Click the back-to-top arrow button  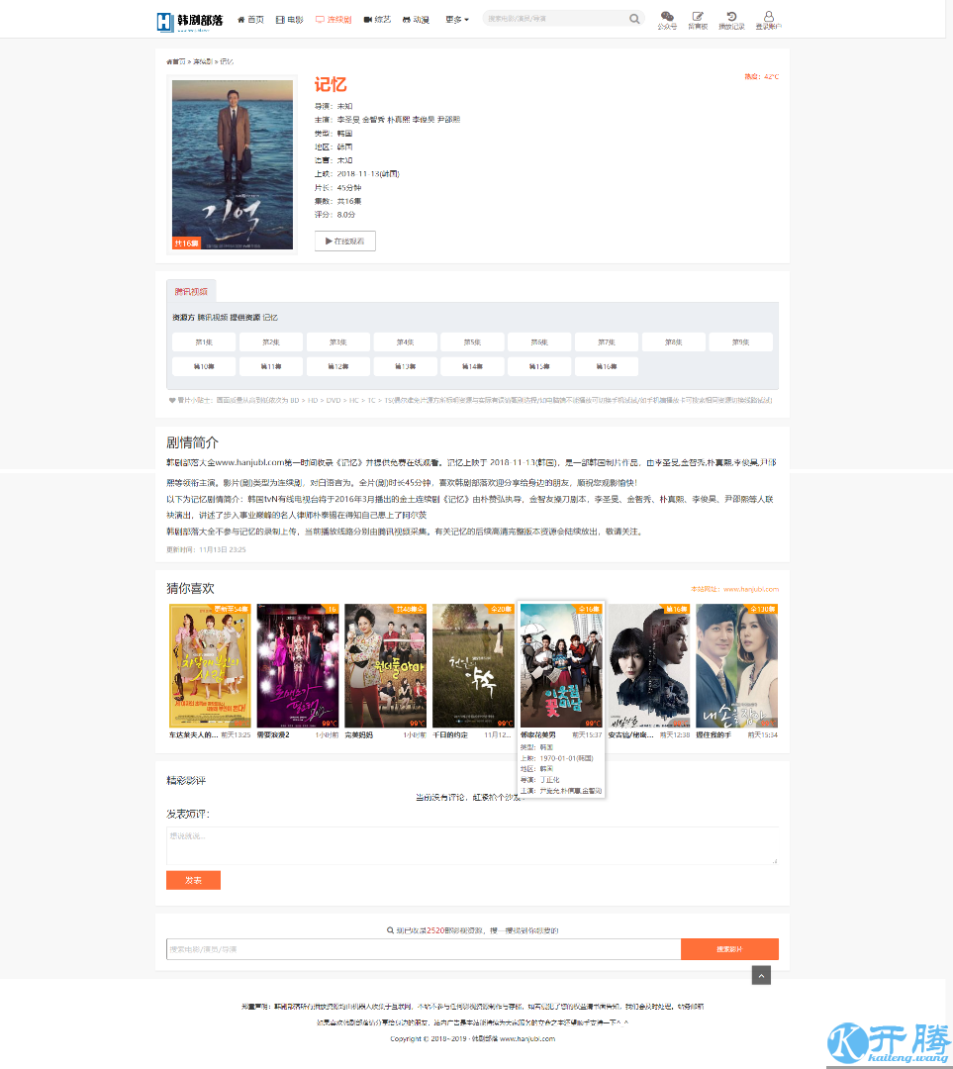[761, 976]
